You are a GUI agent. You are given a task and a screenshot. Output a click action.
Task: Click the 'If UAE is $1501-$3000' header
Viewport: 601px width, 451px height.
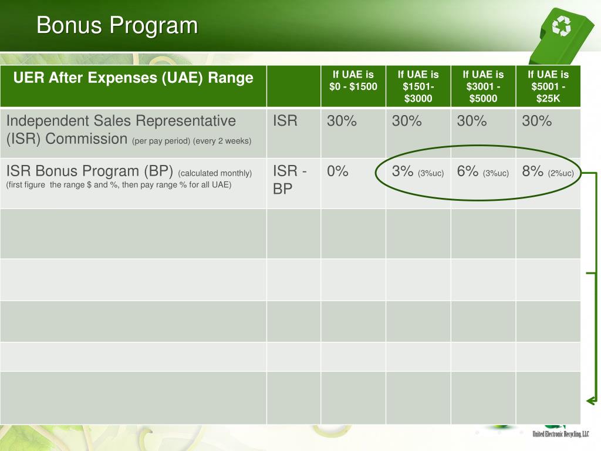coord(418,86)
